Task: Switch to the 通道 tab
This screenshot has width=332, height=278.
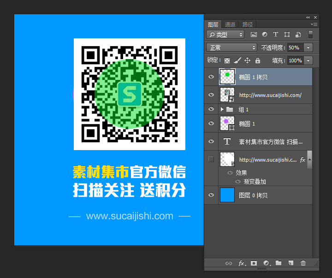Action: click(230, 24)
